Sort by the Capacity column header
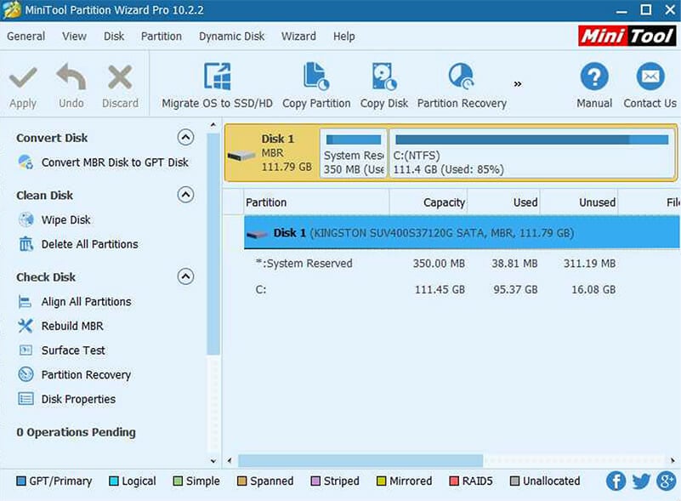Viewport: 681px width, 501px height. [428, 202]
